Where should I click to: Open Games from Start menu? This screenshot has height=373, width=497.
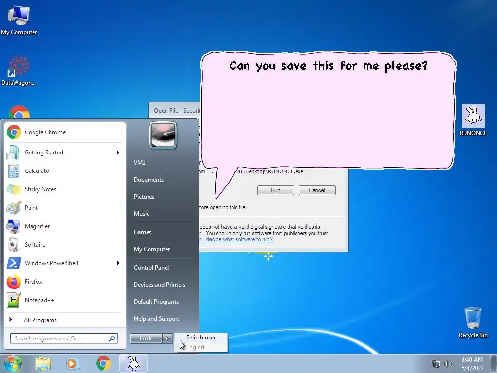143,232
